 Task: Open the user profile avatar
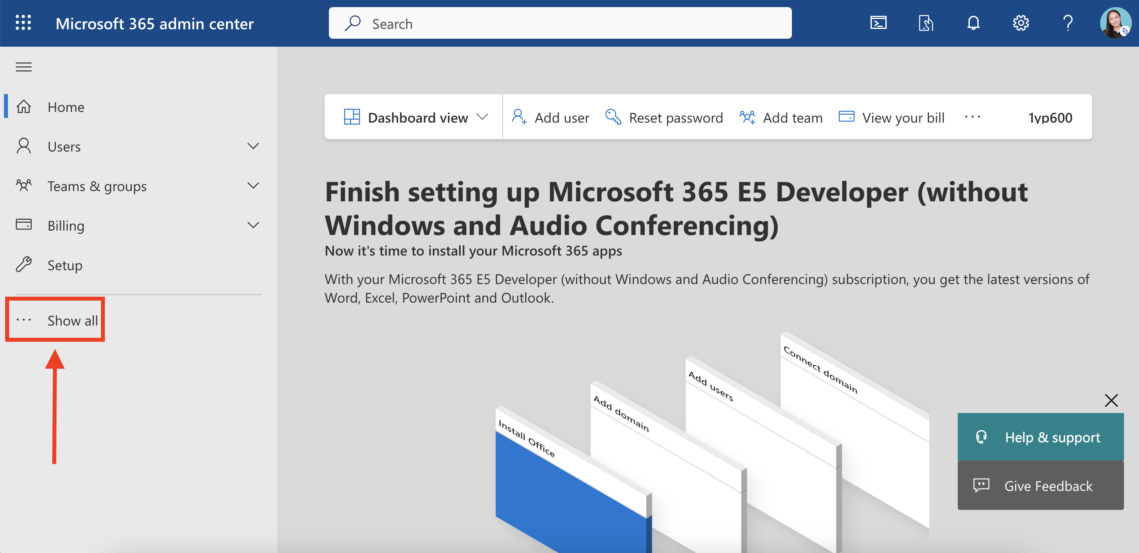[1115, 23]
